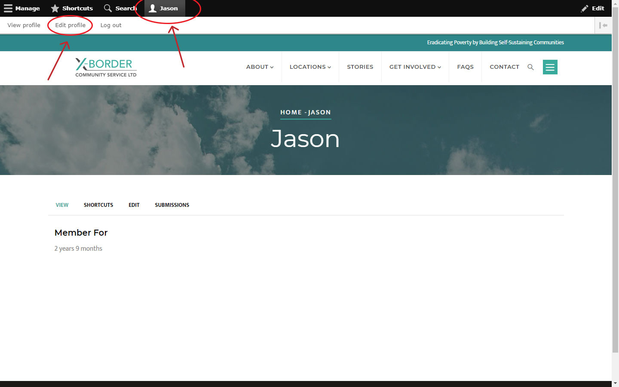Viewport: 619px width, 387px height.
Task: Expand the About dropdown menu
Action: [x=260, y=67]
